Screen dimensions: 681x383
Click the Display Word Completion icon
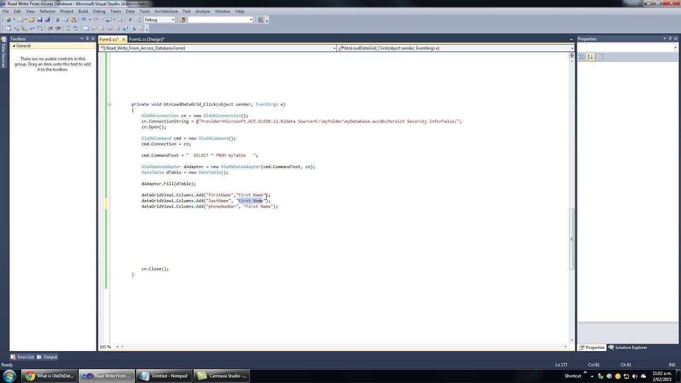pyautogui.click(x=32, y=28)
